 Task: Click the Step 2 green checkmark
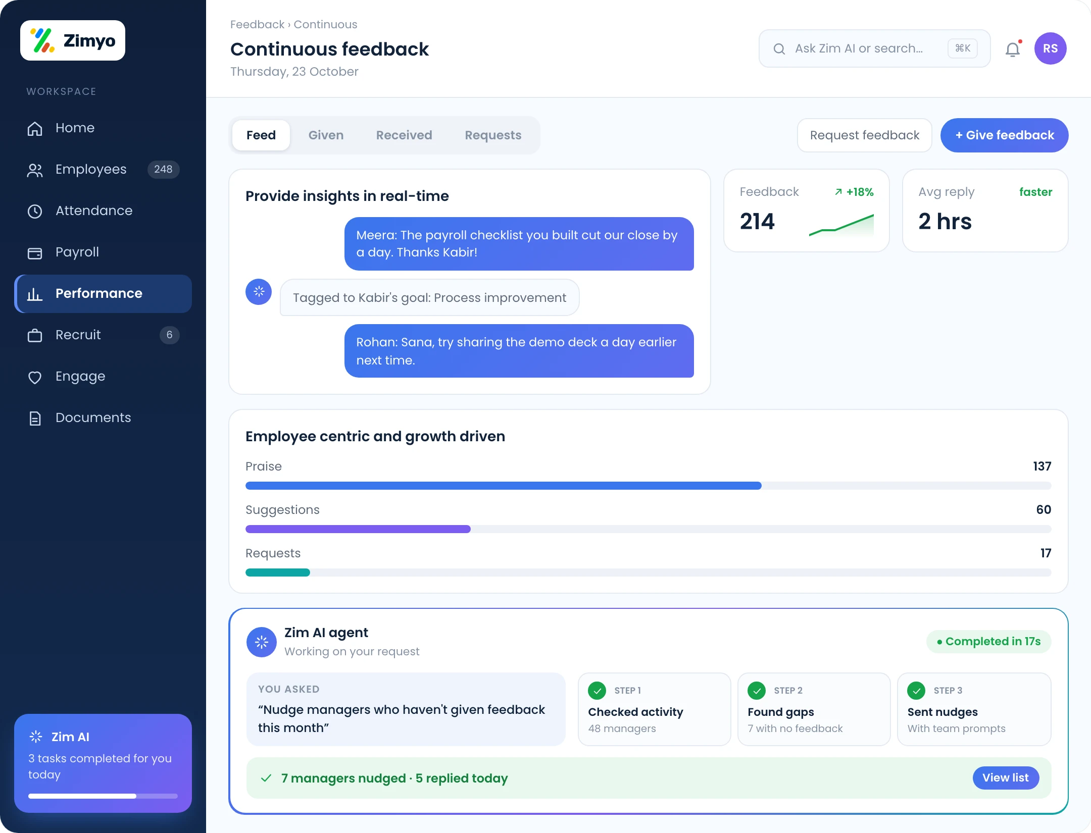[757, 690]
